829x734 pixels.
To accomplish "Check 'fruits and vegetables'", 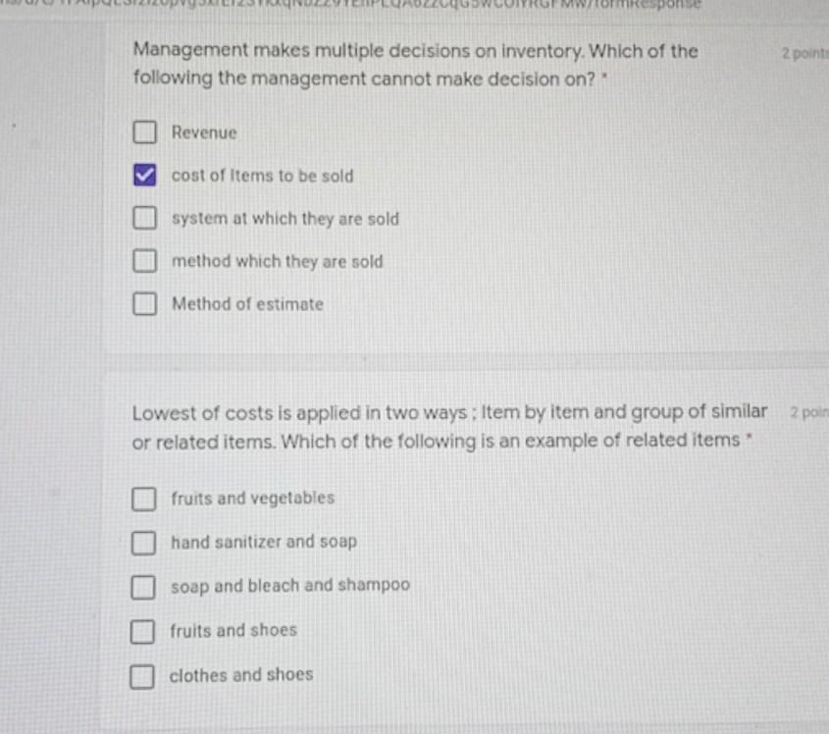I will [144, 499].
